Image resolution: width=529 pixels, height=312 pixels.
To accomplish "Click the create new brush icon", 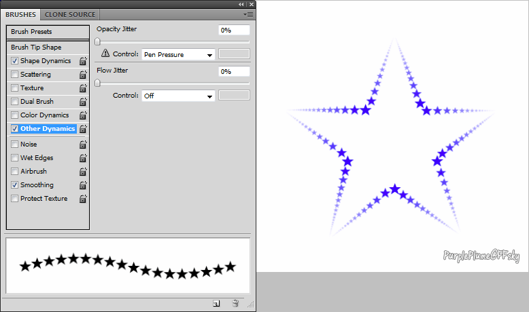I will (x=216, y=304).
